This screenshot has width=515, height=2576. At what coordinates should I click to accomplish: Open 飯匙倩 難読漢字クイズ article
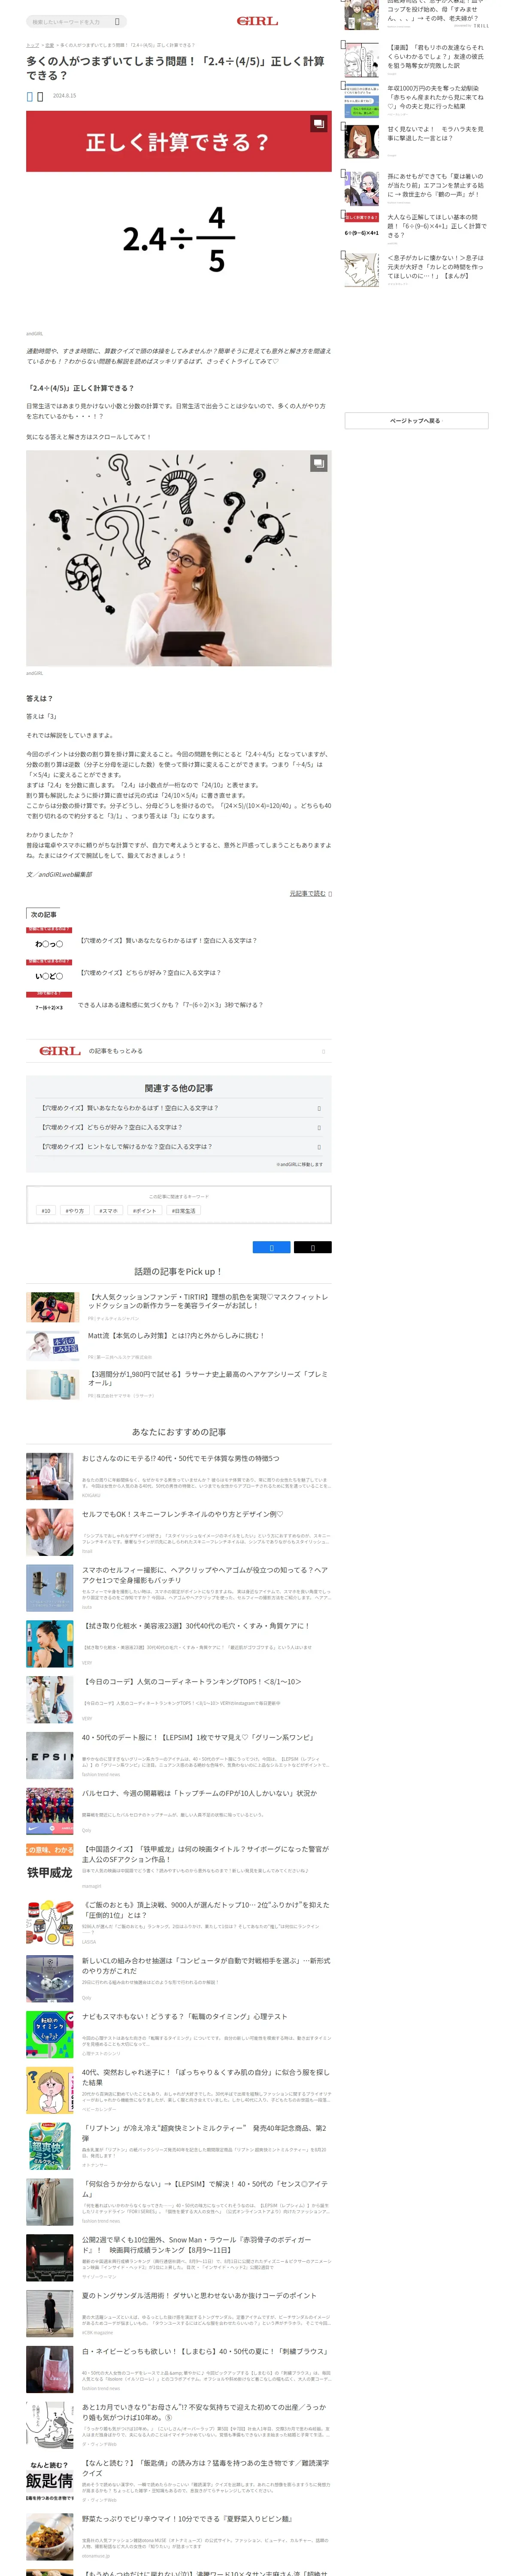205,2467
